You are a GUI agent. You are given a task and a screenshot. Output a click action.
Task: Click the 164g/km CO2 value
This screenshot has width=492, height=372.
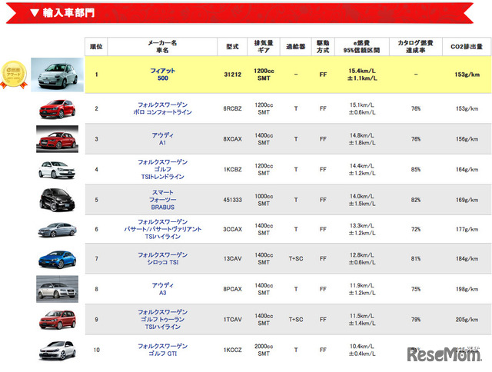(x=467, y=170)
